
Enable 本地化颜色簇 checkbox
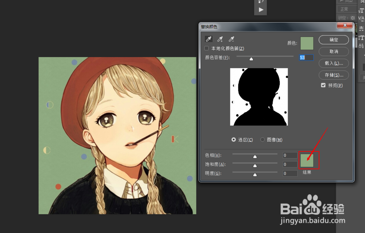click(207, 48)
